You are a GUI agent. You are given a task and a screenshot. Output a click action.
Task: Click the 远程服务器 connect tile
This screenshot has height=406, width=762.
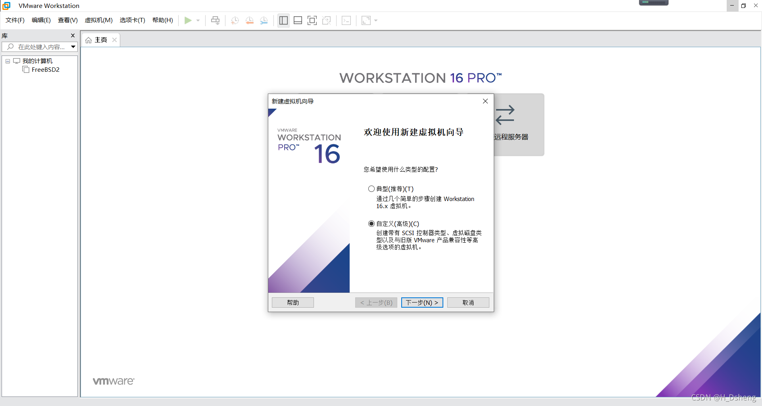click(x=519, y=124)
